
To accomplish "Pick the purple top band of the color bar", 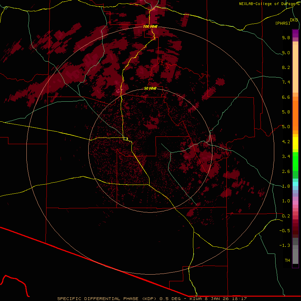I will click(x=295, y=33).
